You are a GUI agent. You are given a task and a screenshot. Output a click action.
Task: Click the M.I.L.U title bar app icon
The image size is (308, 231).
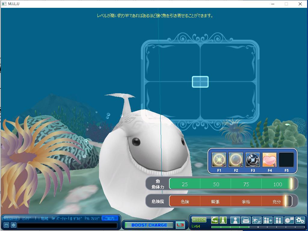pyautogui.click(x=4, y=4)
